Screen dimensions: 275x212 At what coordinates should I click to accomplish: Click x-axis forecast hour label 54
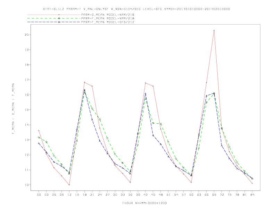pos(176,195)
